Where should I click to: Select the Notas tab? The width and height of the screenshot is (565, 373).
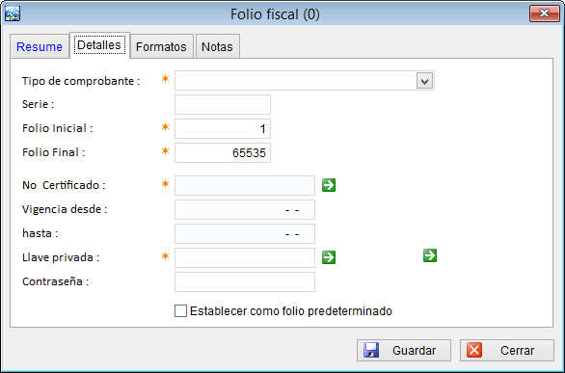tap(217, 46)
